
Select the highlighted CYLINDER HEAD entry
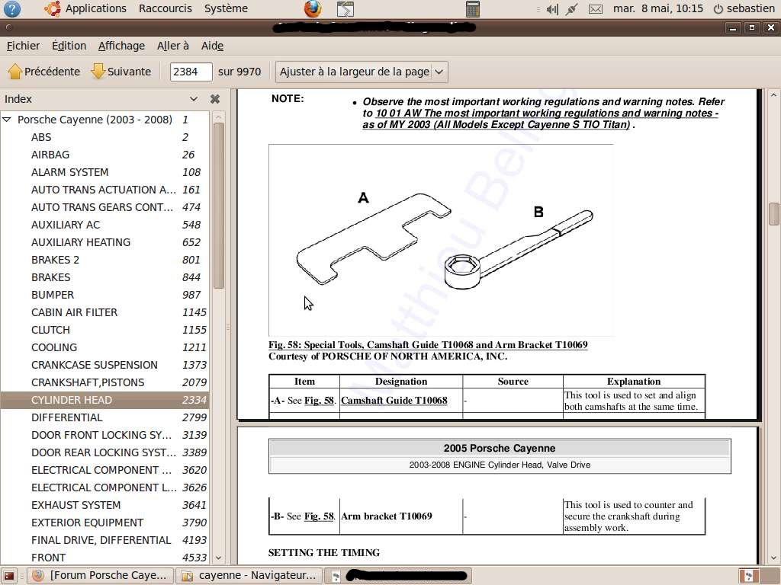[x=104, y=400]
